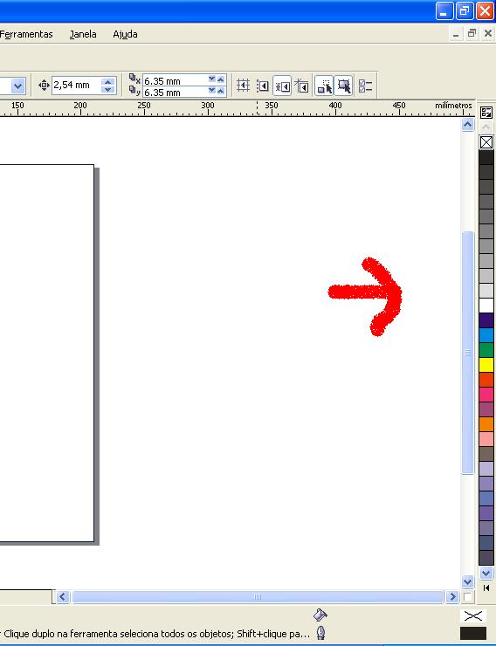This screenshot has height=646, width=496.
Task: Toggle the Snap to Guidelines icon
Action: tap(263, 86)
